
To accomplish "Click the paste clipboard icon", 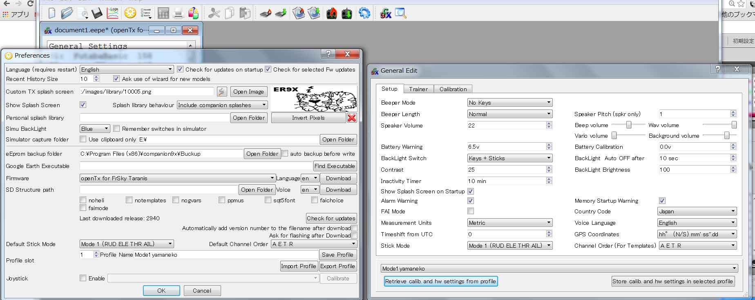I will [245, 13].
